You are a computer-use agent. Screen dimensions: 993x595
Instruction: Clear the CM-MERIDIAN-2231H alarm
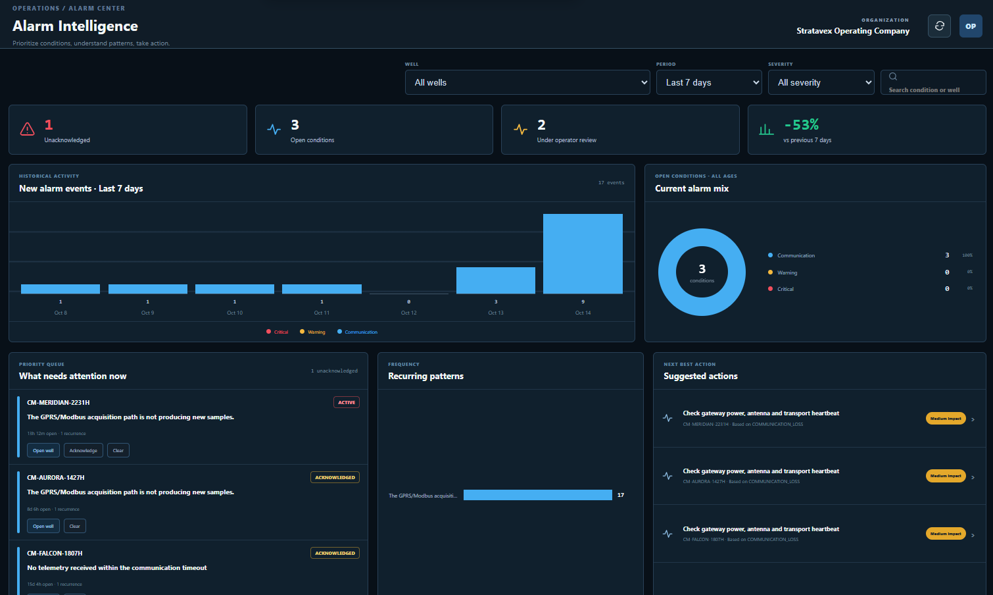pos(118,450)
